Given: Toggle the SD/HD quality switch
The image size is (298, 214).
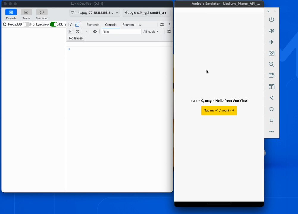Looking at the screenshot, I should 26,24.
